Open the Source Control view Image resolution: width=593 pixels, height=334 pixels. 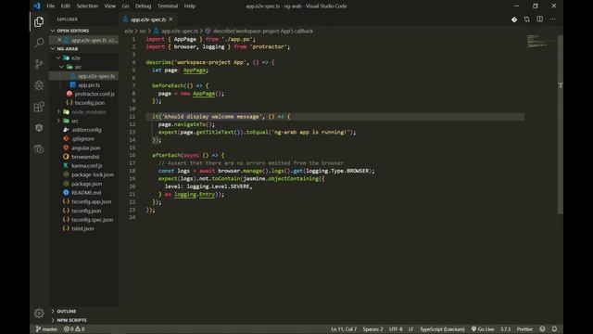pos(39,64)
